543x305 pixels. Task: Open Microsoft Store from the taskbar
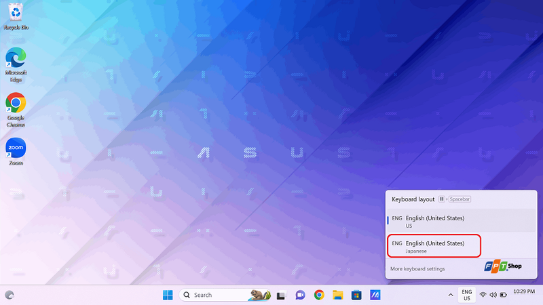tap(356, 295)
